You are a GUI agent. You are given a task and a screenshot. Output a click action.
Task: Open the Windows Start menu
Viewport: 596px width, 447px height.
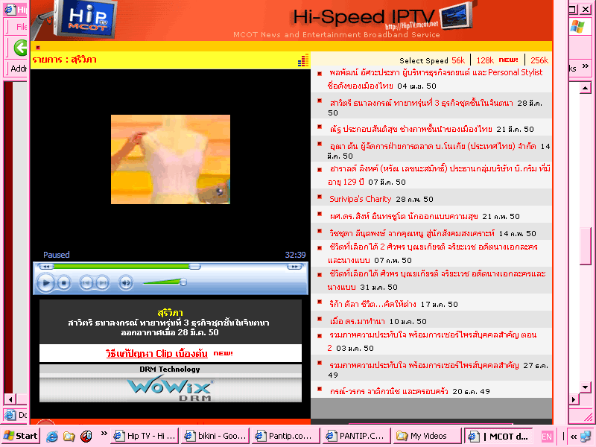[x=20, y=436]
